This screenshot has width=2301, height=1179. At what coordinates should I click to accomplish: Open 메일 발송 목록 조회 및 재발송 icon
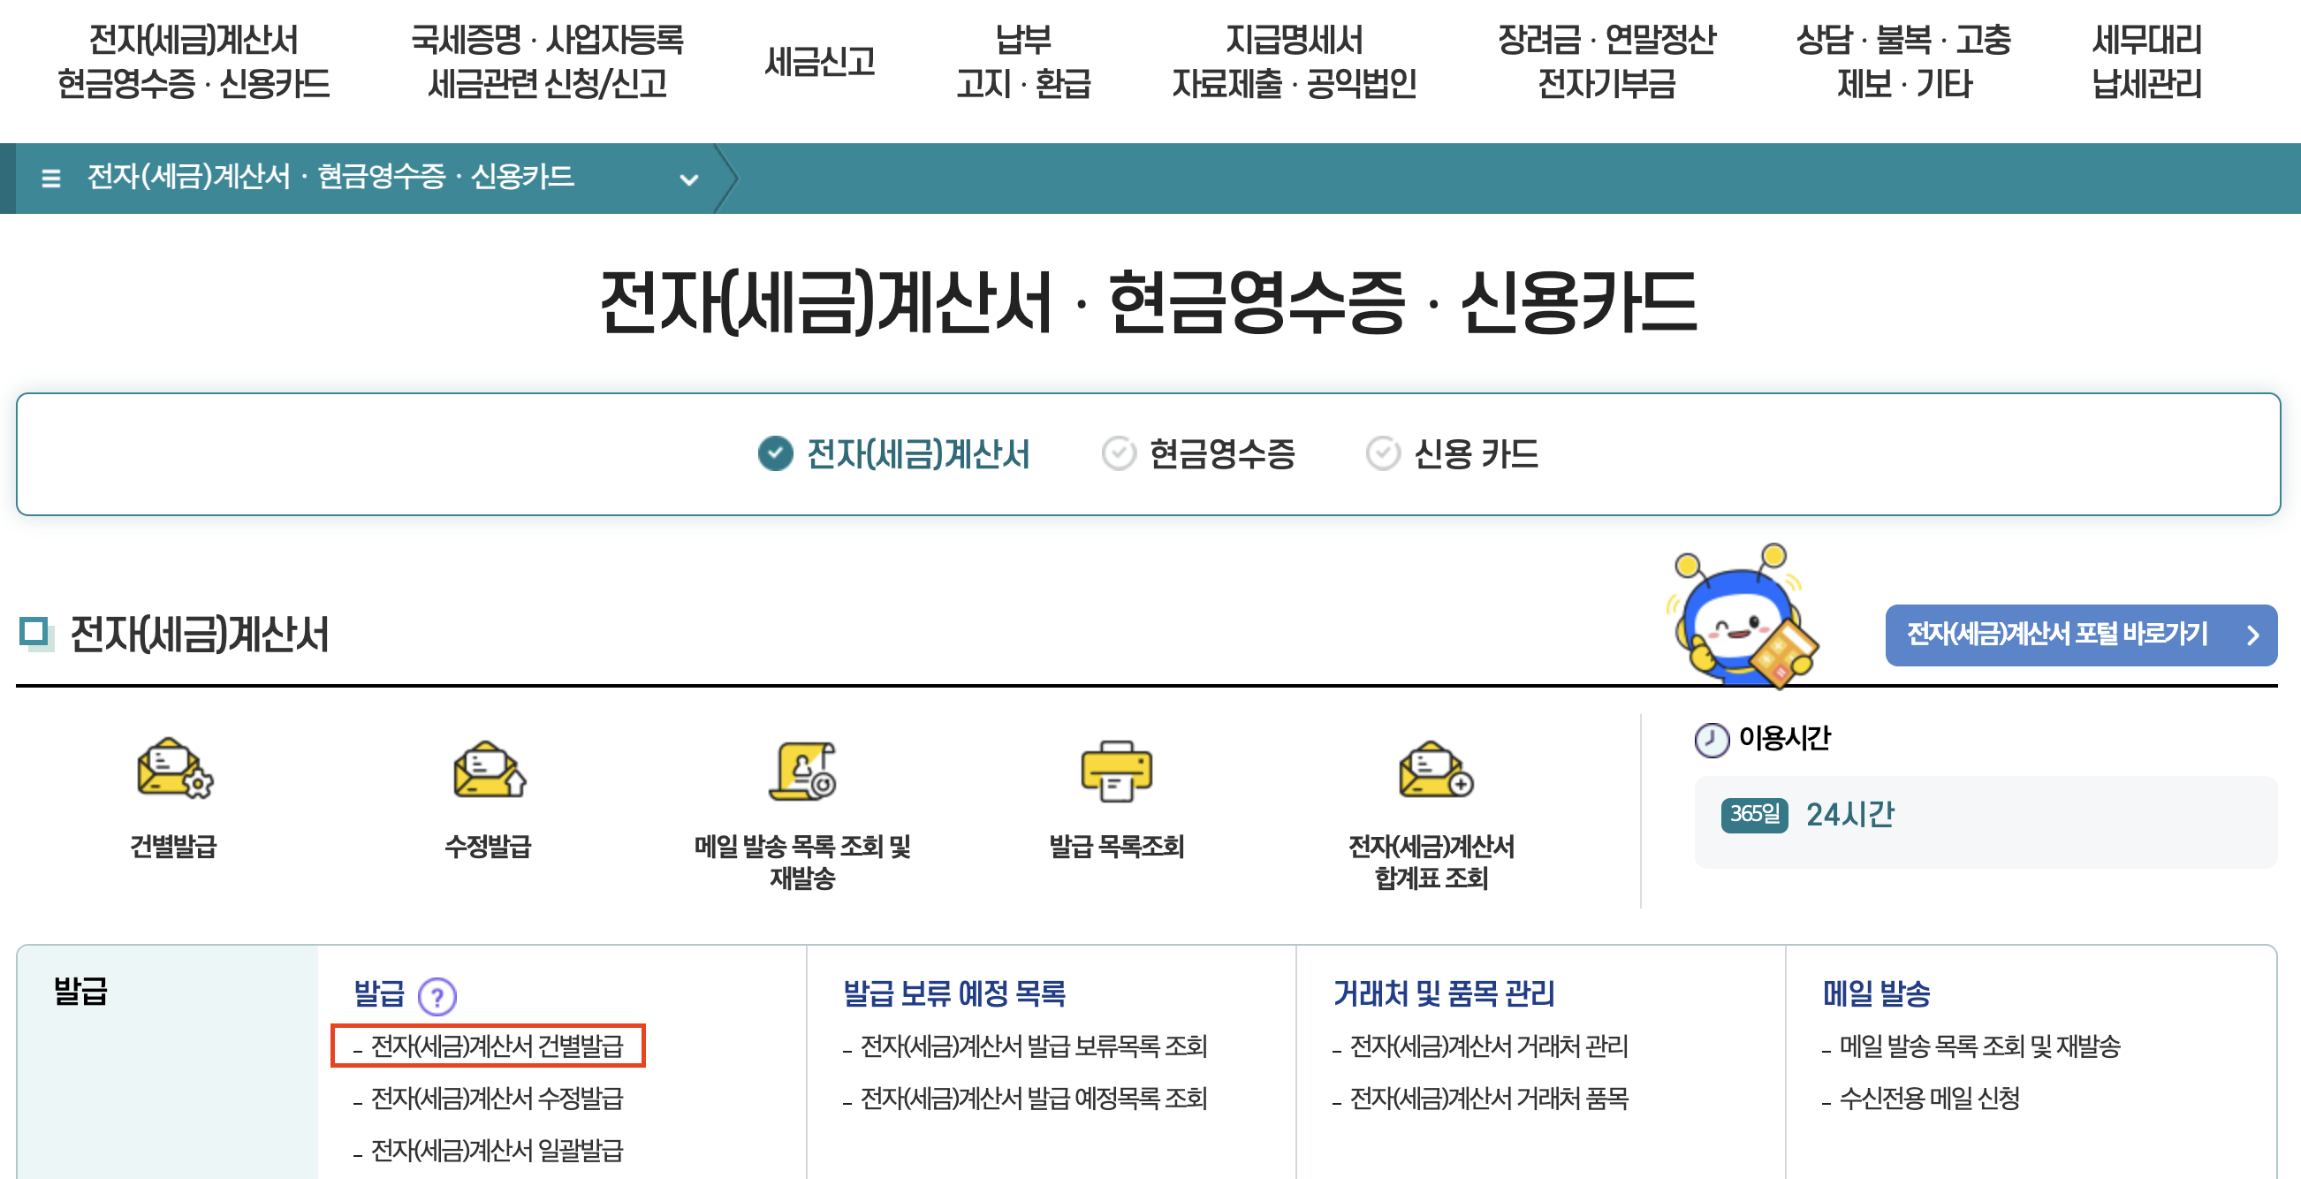coord(802,770)
